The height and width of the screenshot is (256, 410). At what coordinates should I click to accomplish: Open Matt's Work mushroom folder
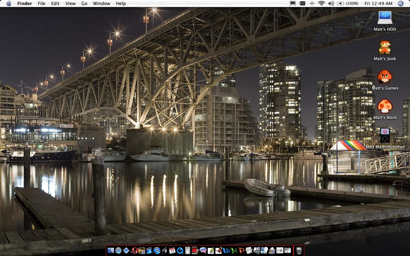tap(385, 106)
